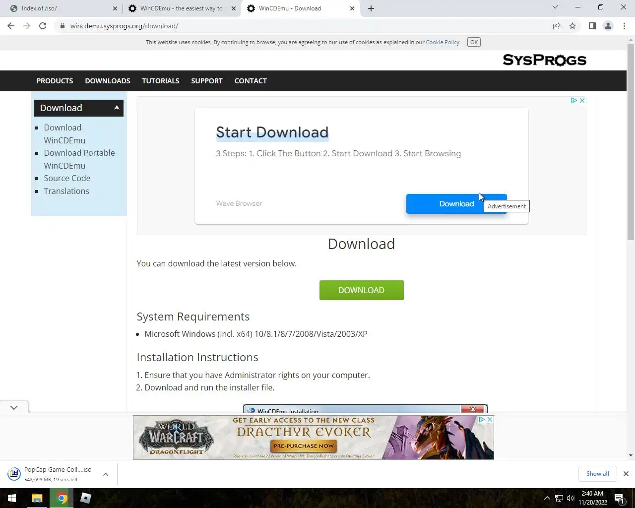This screenshot has height=508, width=635.
Task: Share this page via the share icon
Action: (x=557, y=26)
